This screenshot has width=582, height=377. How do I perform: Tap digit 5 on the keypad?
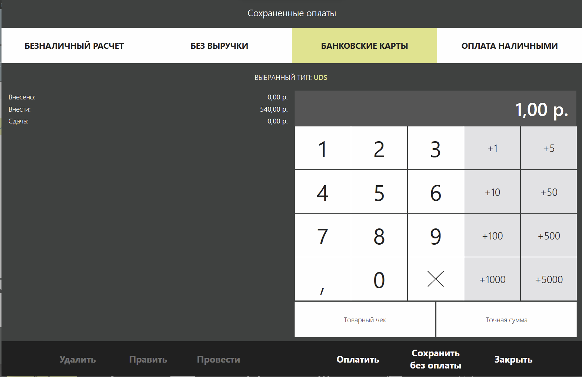pyautogui.click(x=379, y=192)
